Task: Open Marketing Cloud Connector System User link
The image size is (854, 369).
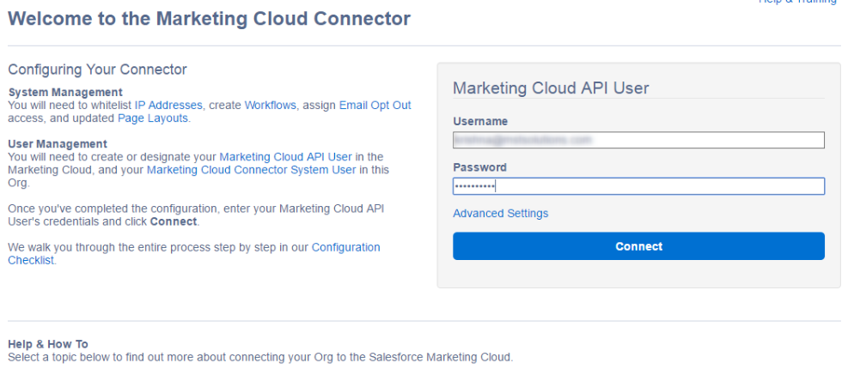Action: (x=252, y=170)
